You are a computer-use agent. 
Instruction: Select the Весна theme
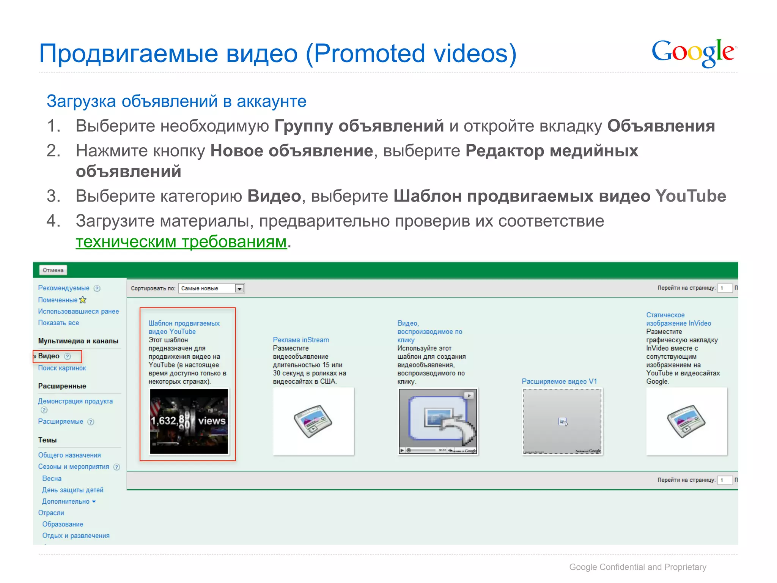coord(52,479)
